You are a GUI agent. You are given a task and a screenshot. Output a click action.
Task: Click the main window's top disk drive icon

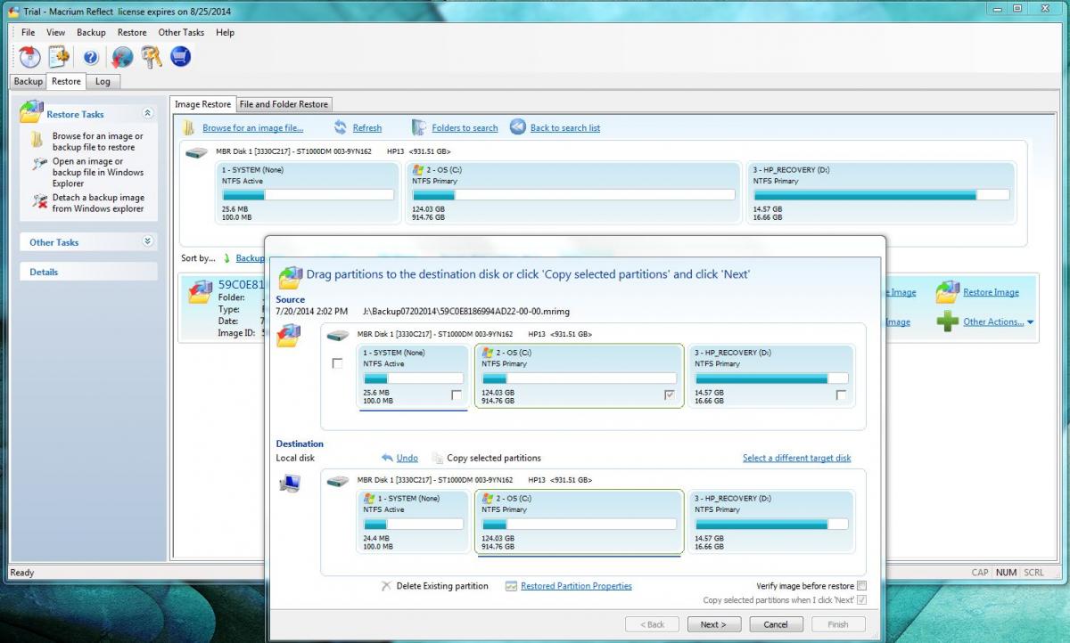[x=196, y=152]
